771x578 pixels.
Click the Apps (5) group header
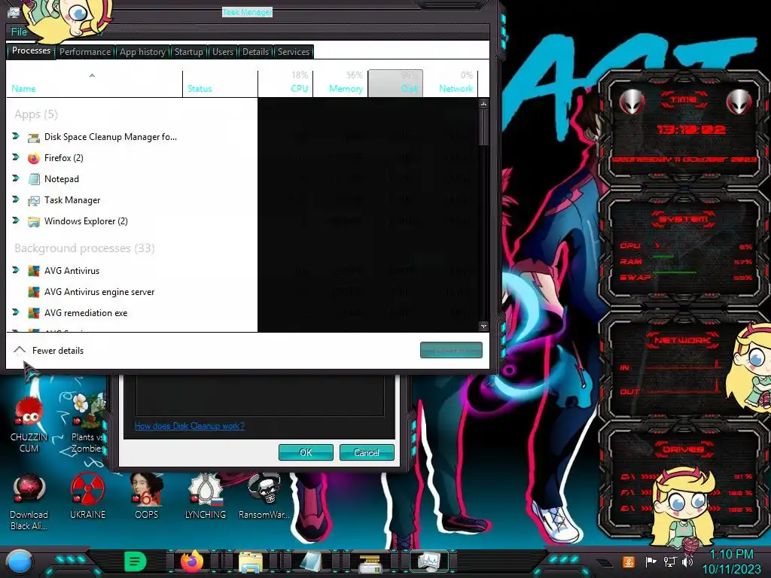pos(36,114)
